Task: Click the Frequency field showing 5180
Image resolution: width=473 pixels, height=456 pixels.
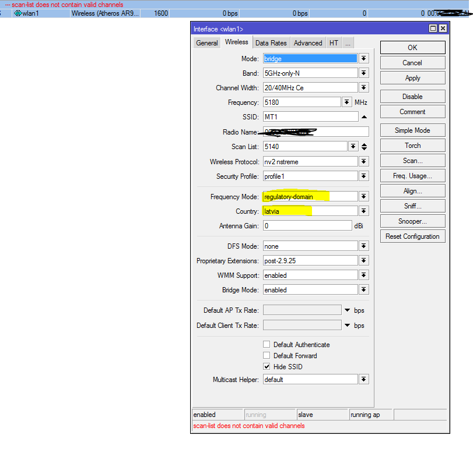Action: 302,102
